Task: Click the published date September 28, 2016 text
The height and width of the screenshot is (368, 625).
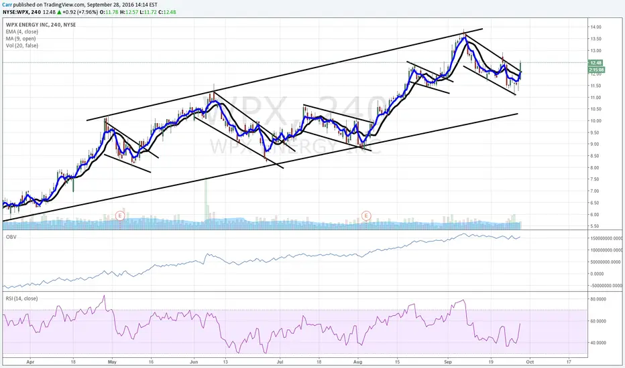Action: point(112,5)
